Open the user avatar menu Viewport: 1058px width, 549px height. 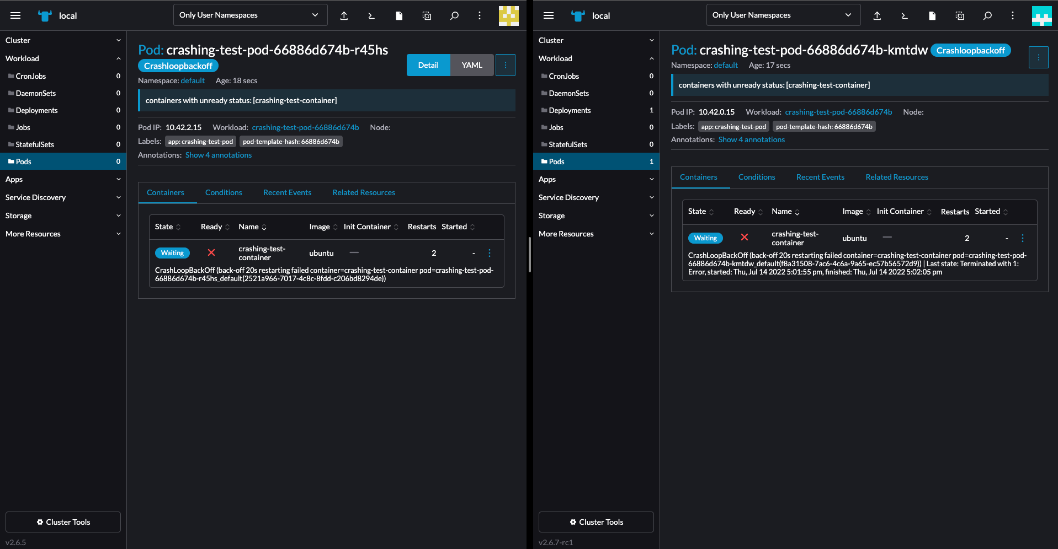tap(508, 15)
